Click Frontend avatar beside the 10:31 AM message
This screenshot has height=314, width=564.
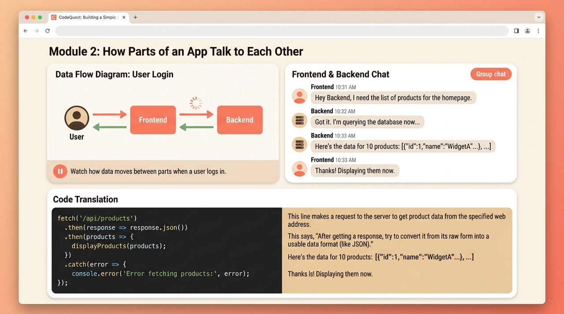(x=300, y=96)
